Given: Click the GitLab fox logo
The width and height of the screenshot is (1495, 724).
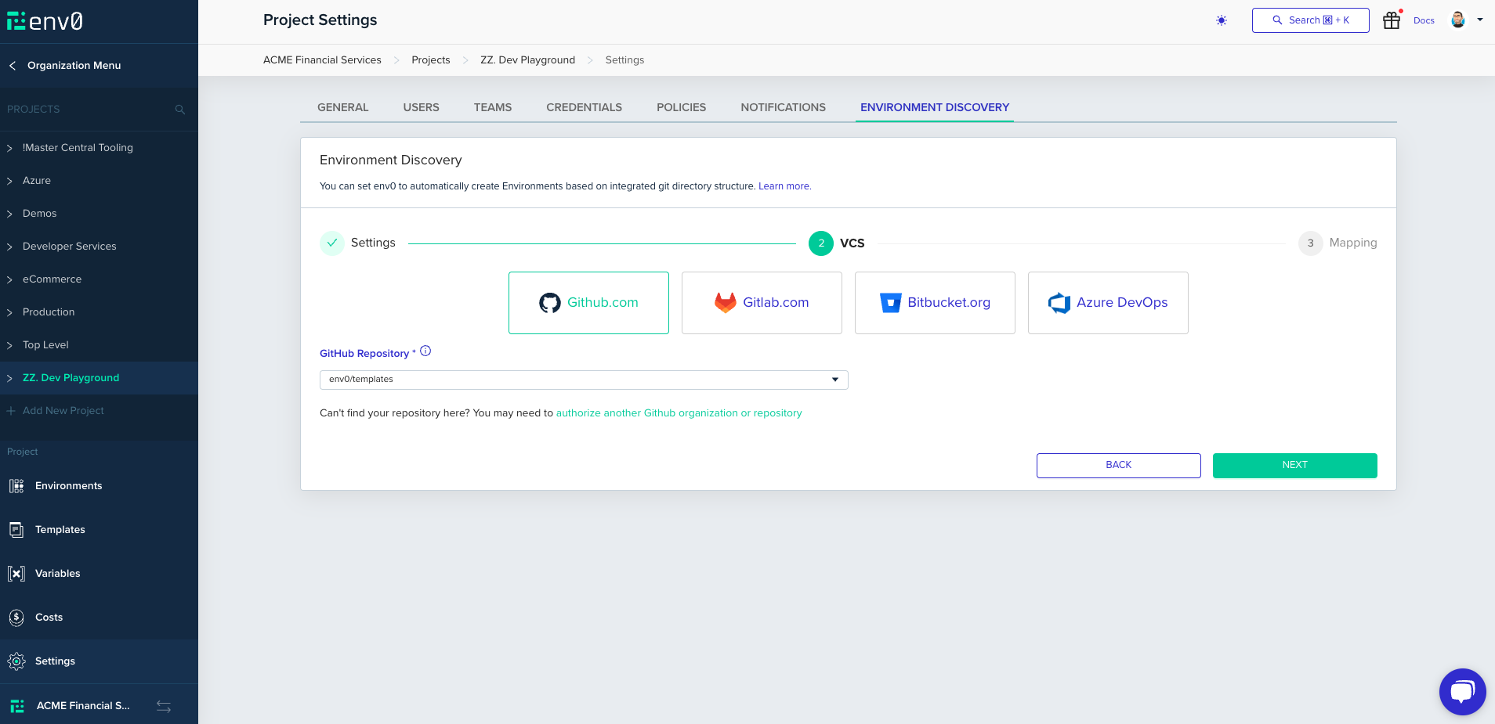Looking at the screenshot, I should (x=726, y=303).
